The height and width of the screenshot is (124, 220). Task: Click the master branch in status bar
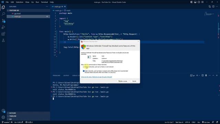point(6,122)
